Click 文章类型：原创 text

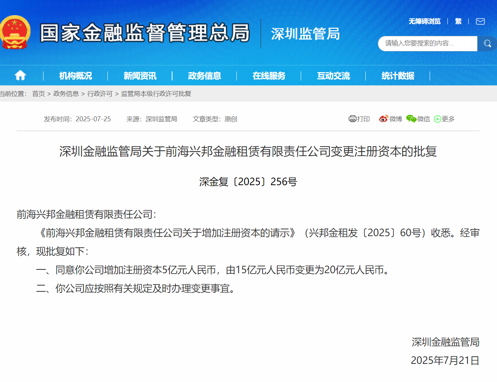pos(215,119)
